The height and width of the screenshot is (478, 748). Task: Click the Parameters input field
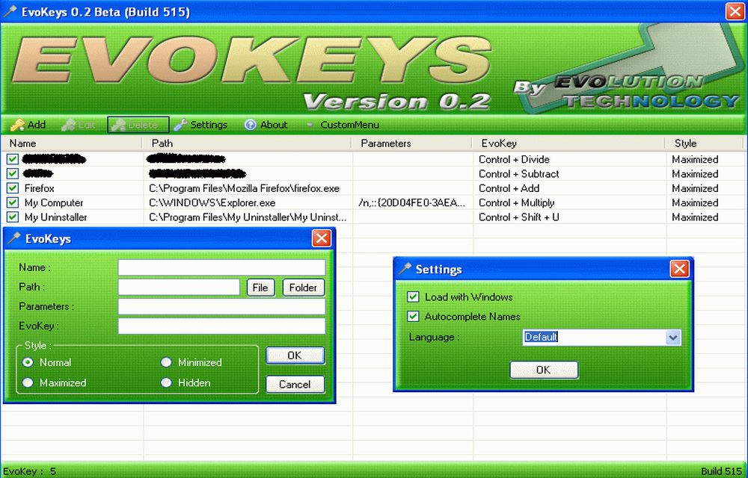click(222, 307)
